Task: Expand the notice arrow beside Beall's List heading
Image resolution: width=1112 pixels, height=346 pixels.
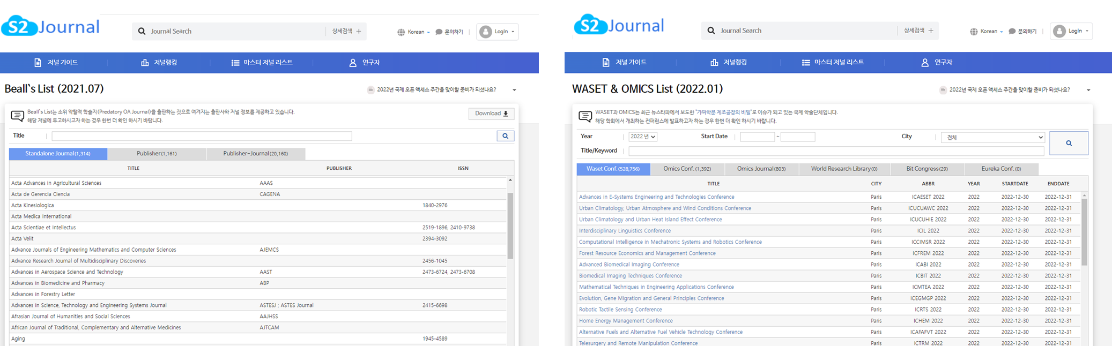Action: 514,90
